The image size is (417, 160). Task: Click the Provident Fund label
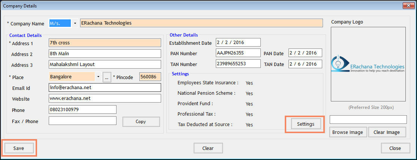tap(195, 104)
